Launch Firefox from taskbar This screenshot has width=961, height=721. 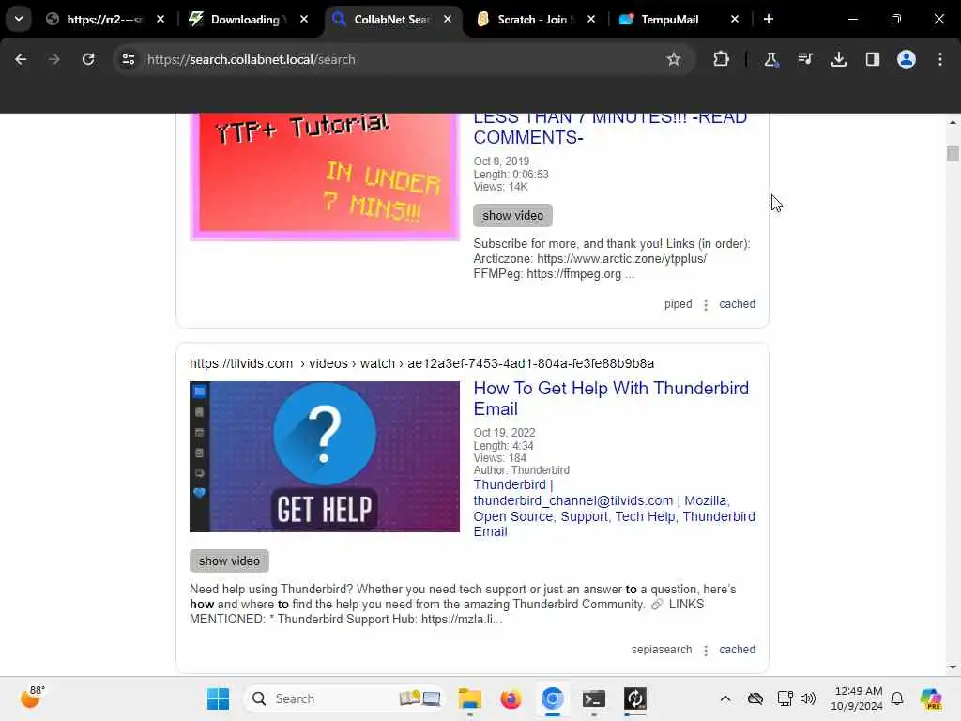click(x=511, y=698)
